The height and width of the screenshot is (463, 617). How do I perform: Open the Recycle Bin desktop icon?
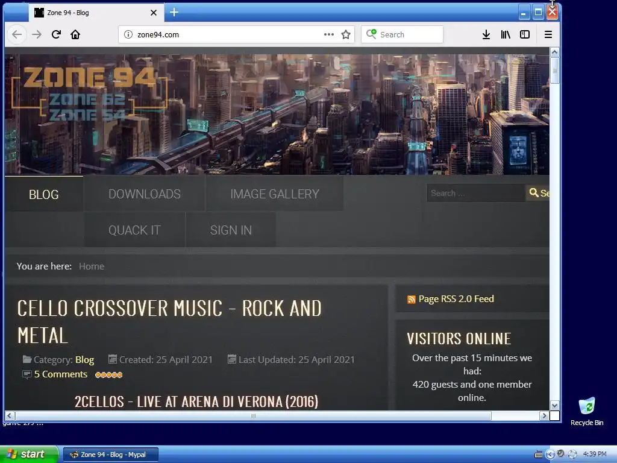587,411
